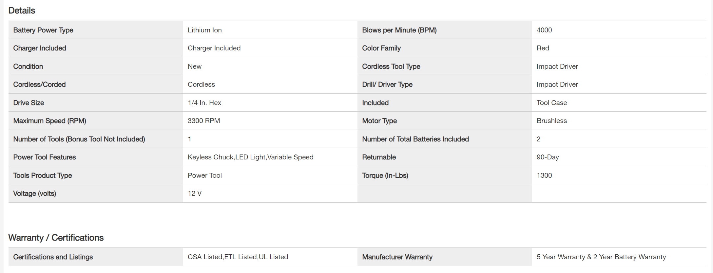Select the Blows per Minute (BPM) label

click(x=399, y=30)
